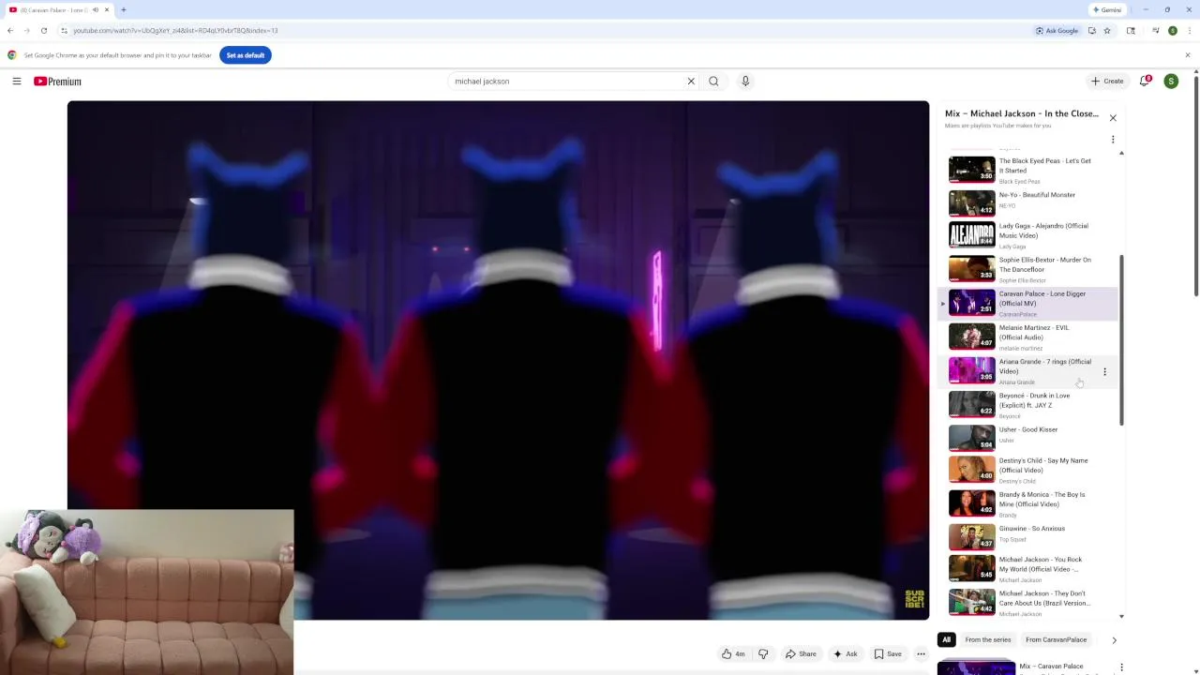Install or cast page icon in address bar
The height and width of the screenshot is (675, 1200).
tap(1092, 31)
